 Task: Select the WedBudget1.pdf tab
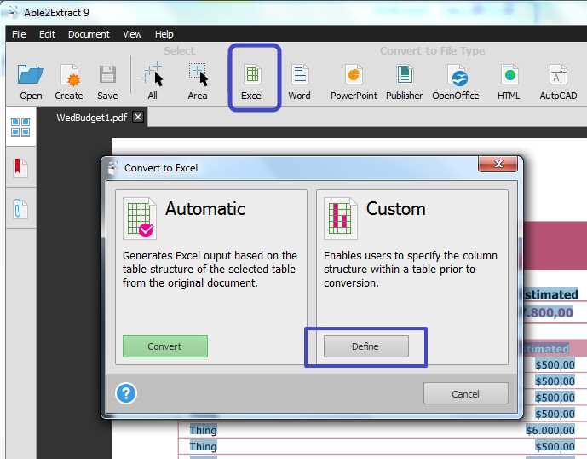[92, 118]
